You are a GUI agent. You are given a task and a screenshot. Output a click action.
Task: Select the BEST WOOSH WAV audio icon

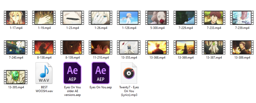44,73
